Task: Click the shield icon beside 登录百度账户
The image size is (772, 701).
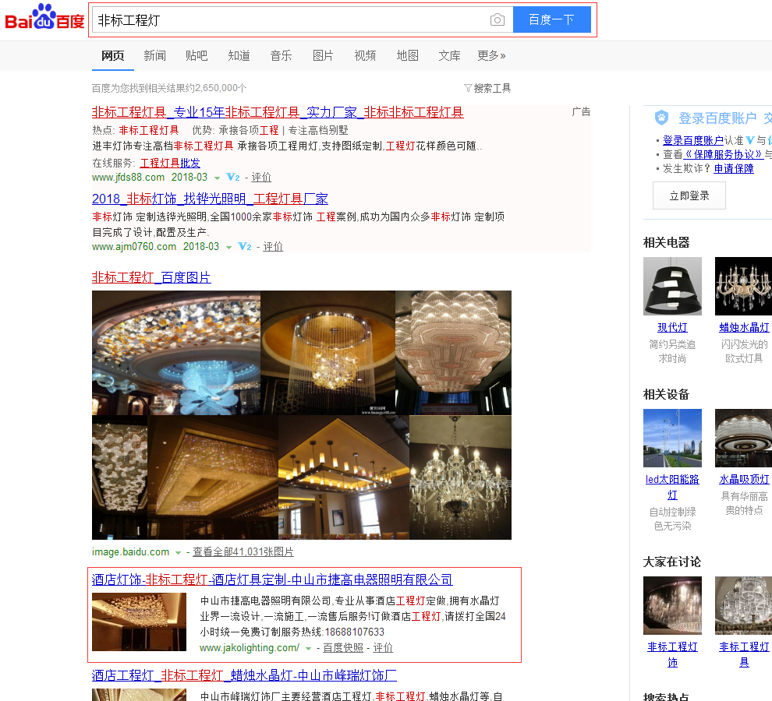Action: (661, 118)
